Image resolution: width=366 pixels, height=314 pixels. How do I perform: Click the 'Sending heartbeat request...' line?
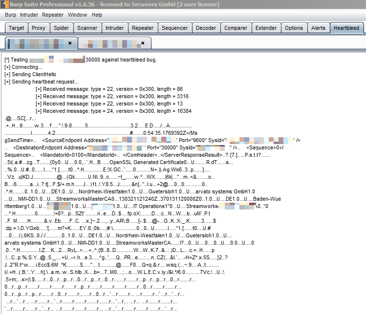pos(42,82)
